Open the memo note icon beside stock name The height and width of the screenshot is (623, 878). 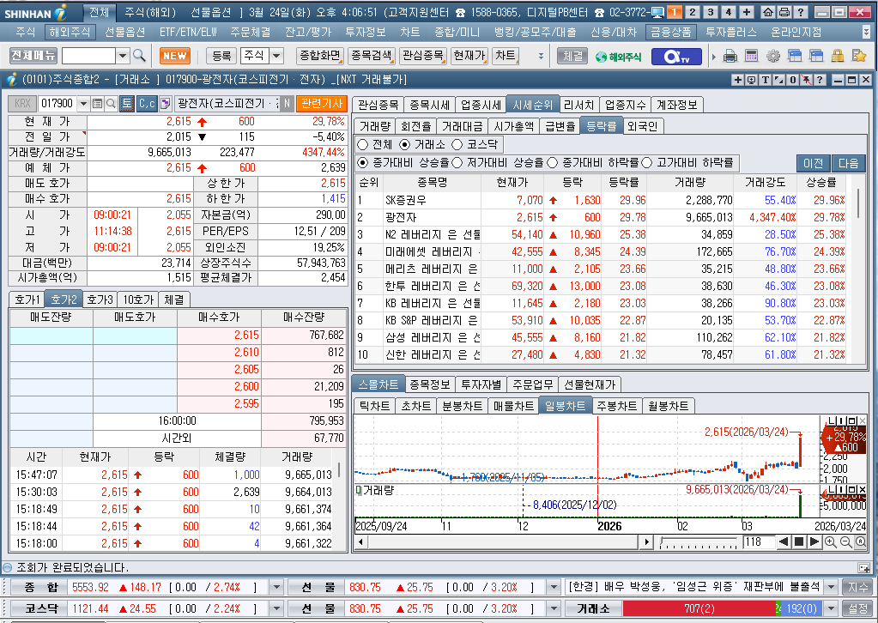pos(165,104)
